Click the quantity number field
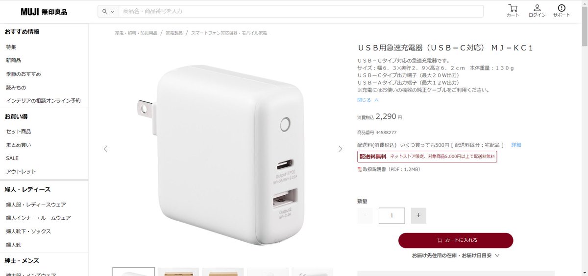588x276 pixels. (x=392, y=215)
